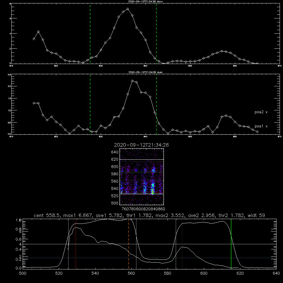
Task: Click 'cent 558.5' in the stats line
Action: click(47, 215)
